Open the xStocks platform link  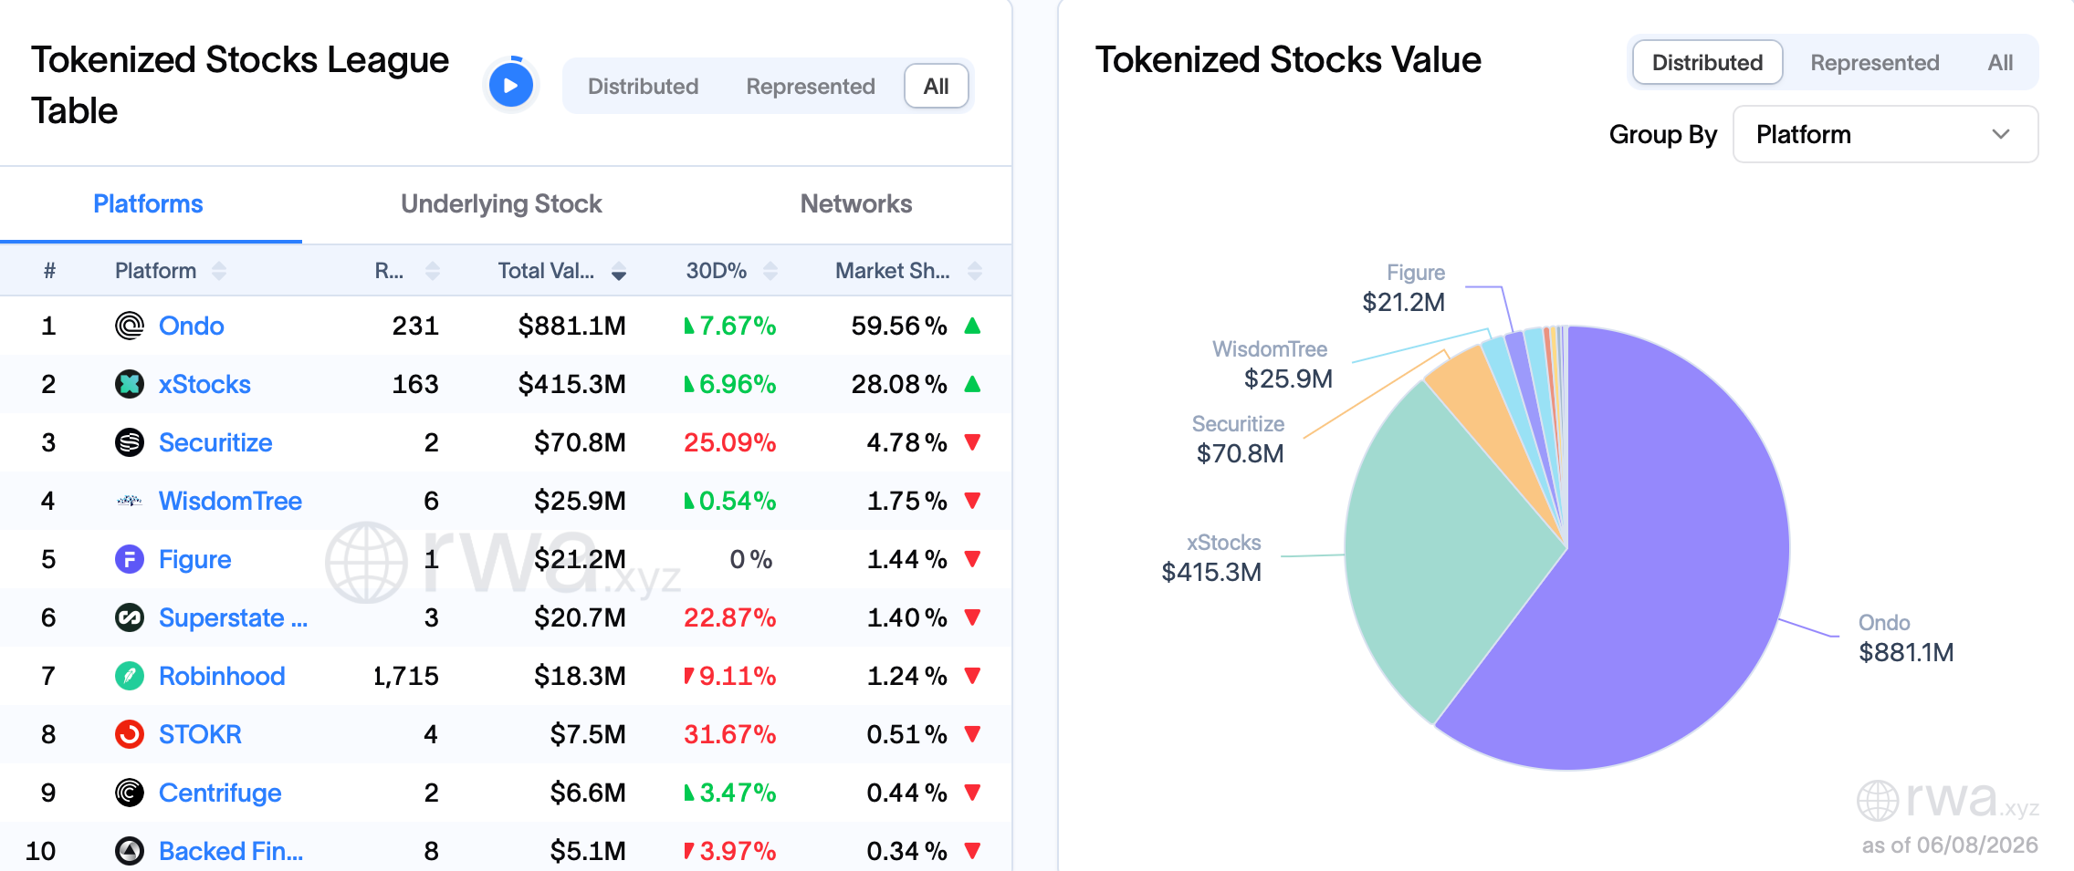tap(204, 384)
